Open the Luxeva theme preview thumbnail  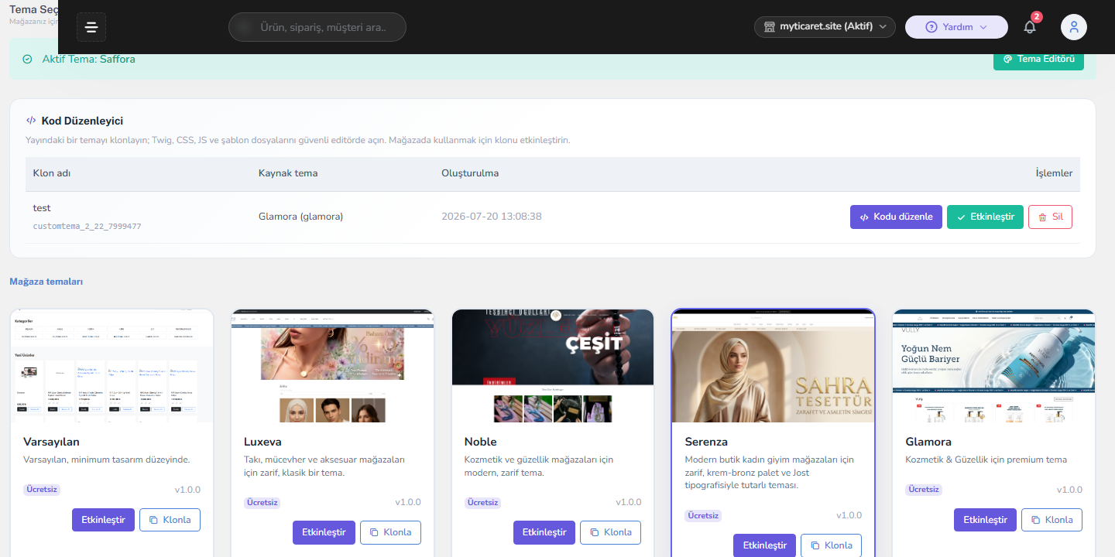(332, 366)
